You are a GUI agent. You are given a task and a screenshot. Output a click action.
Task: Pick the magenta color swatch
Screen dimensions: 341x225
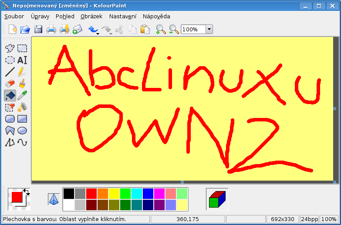[159, 194]
